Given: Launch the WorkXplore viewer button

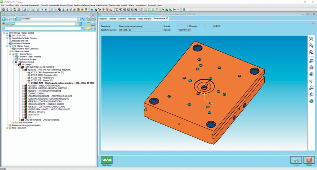Looking at the screenshot, I should (107, 160).
